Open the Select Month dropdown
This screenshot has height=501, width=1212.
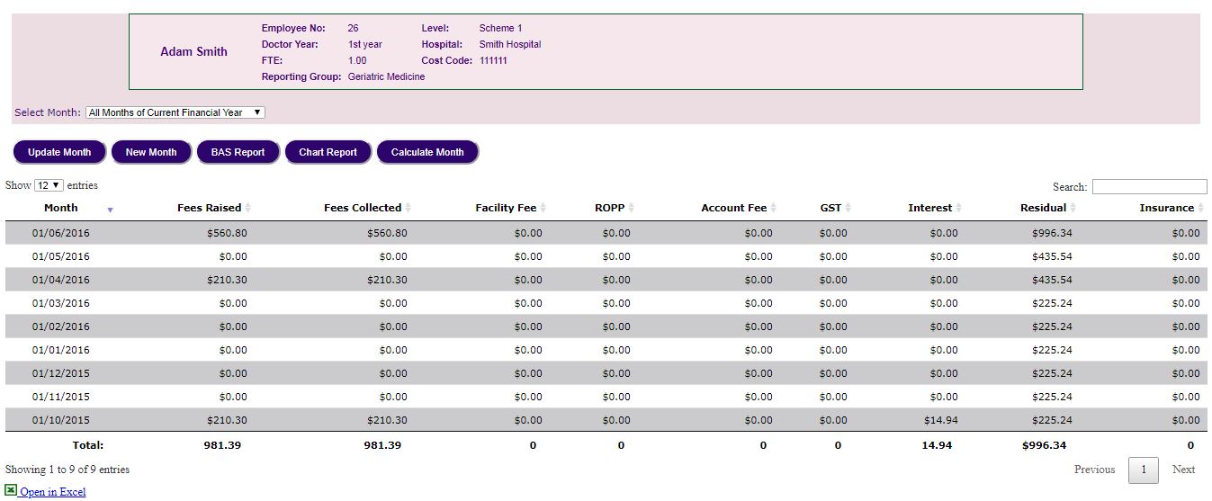(x=175, y=112)
